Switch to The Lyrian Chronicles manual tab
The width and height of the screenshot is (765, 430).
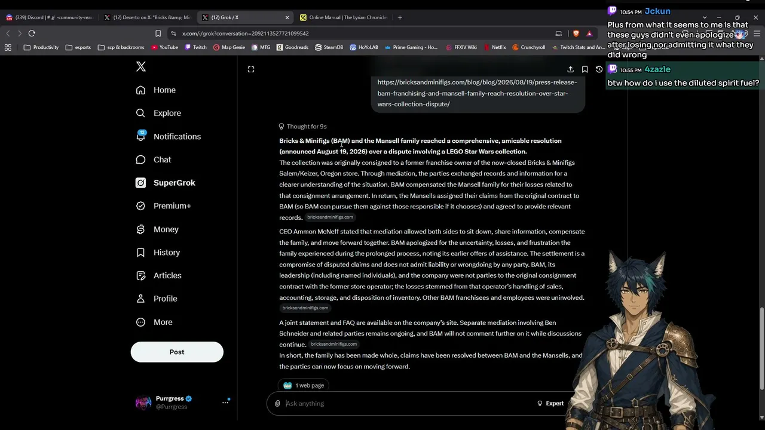[x=344, y=17]
